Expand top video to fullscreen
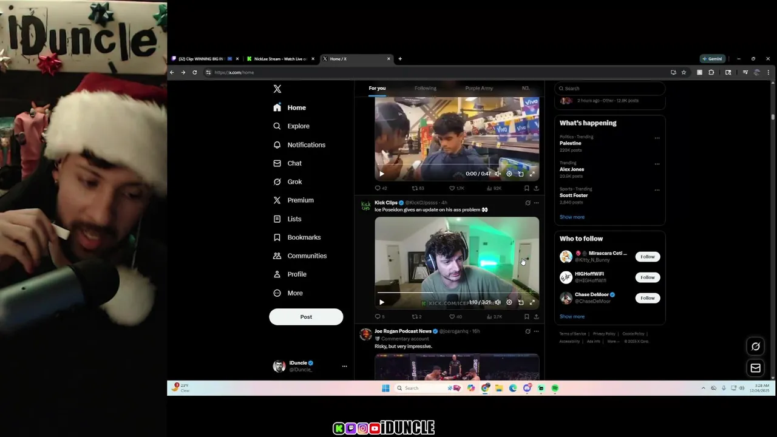Viewport: 777px width, 437px height. point(532,174)
